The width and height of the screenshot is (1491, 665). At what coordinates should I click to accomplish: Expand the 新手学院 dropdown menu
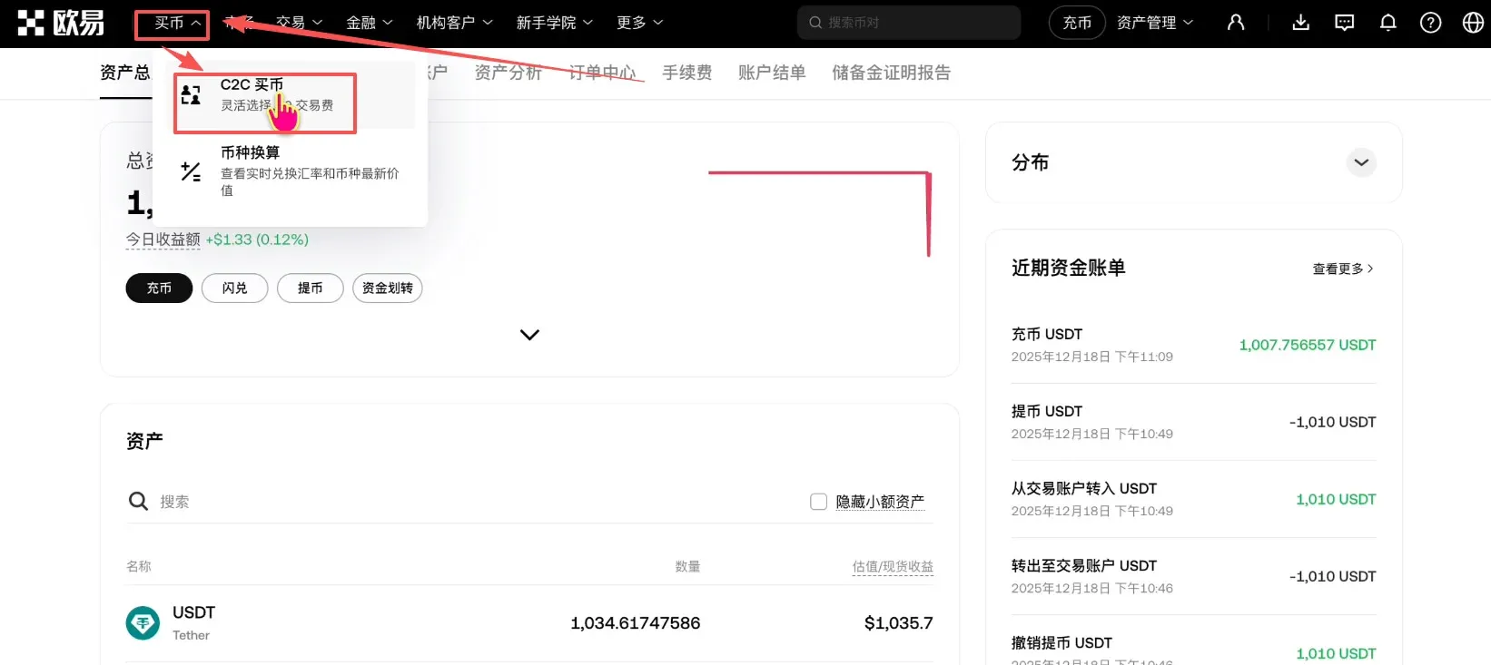pos(554,23)
